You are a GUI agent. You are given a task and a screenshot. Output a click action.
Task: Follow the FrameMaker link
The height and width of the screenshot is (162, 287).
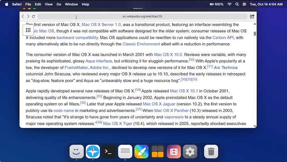coord(76,68)
